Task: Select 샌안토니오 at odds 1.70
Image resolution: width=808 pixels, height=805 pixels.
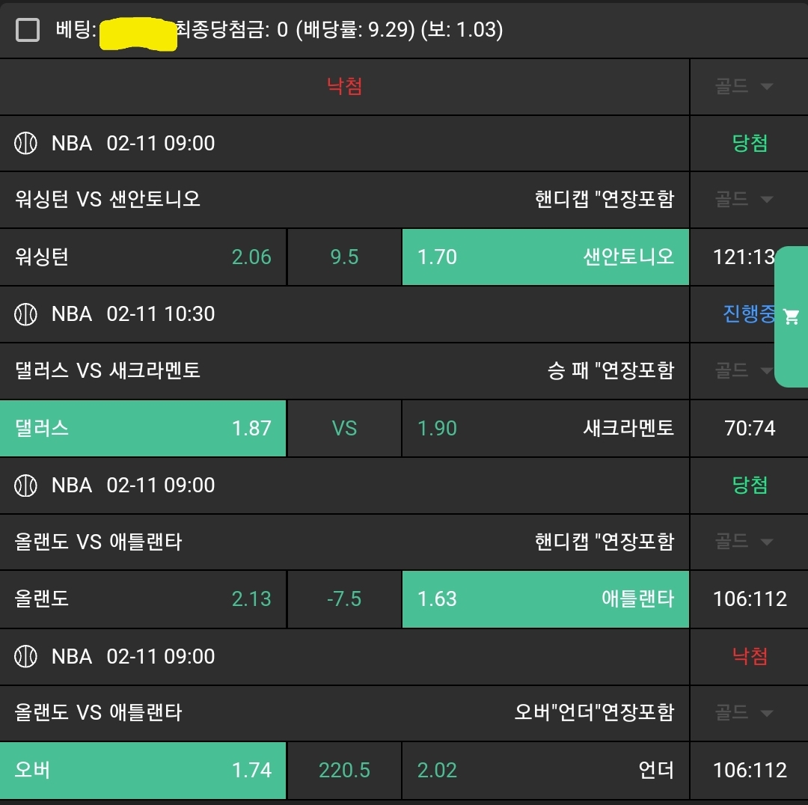Action: tap(545, 257)
